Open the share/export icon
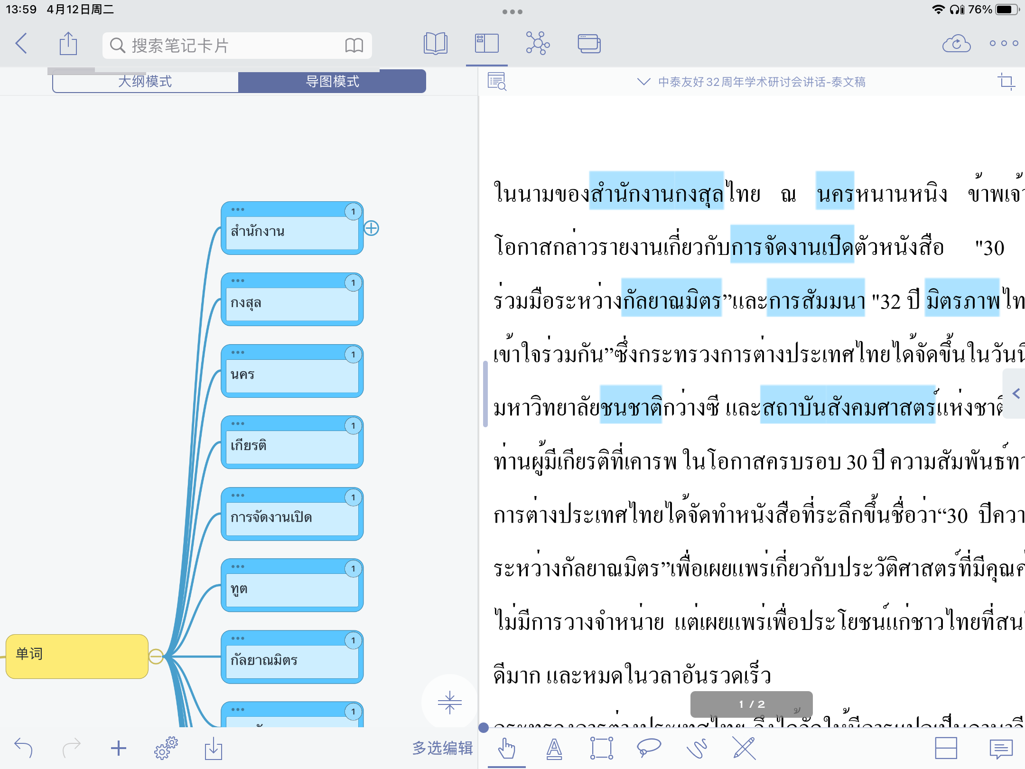The height and width of the screenshot is (769, 1025). [x=68, y=44]
